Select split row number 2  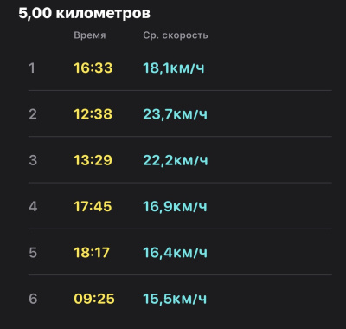click(x=180, y=113)
